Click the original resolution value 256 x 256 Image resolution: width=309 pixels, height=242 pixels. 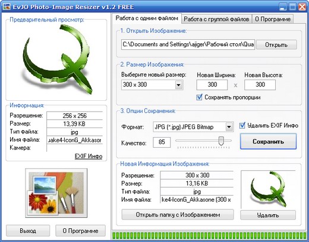[75, 116]
